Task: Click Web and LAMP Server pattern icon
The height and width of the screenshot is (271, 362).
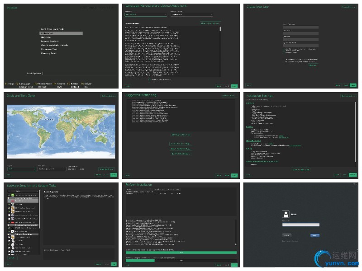Action: tap(13, 252)
